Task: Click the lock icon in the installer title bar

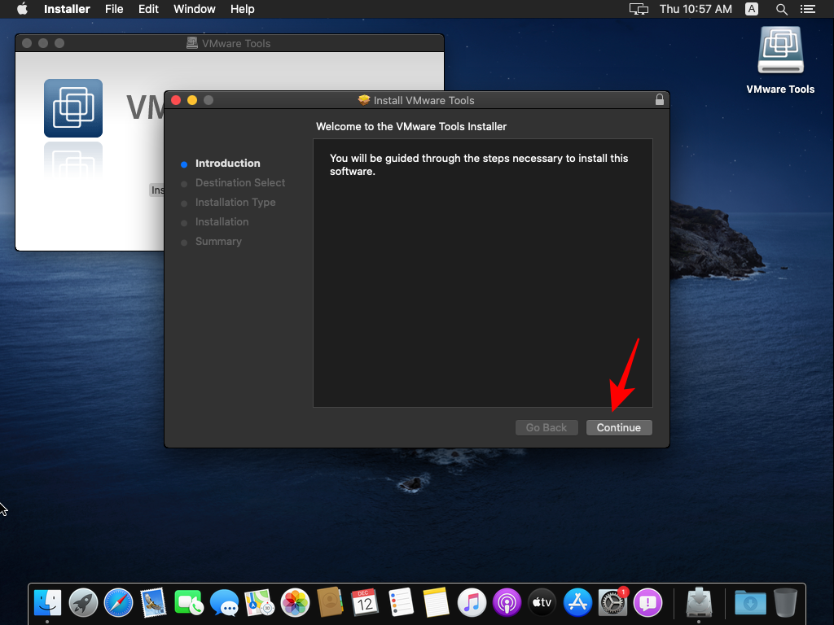Action: (x=659, y=100)
